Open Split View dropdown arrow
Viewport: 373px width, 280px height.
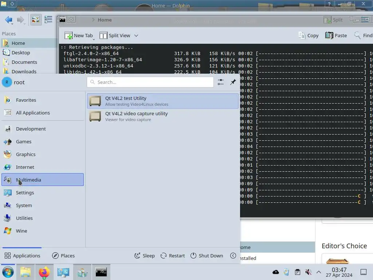pos(136,35)
